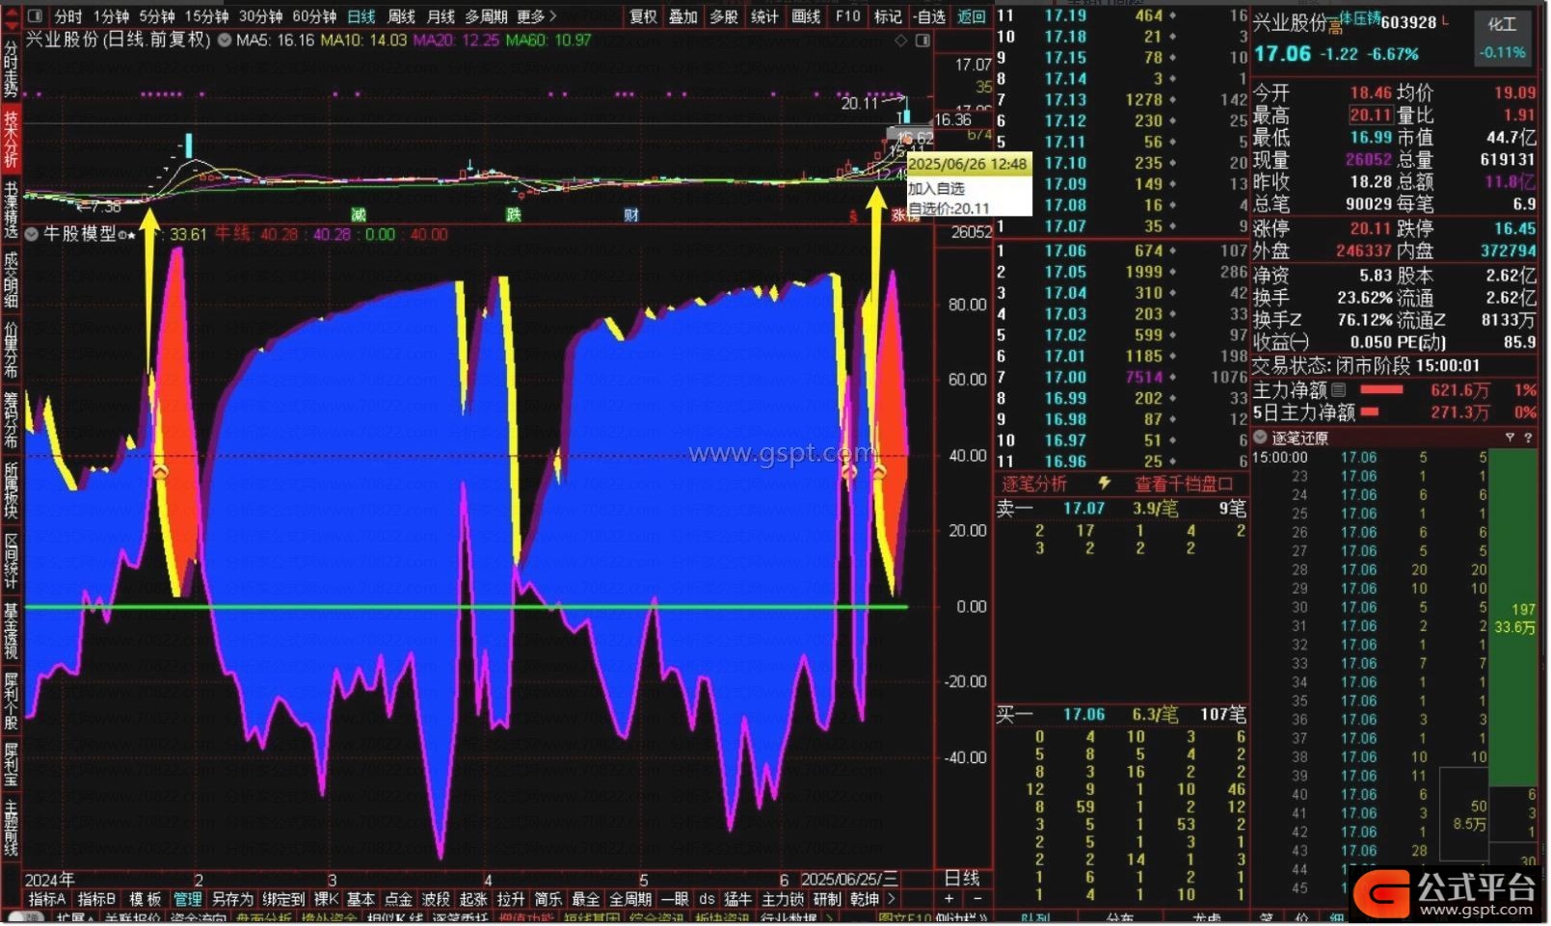
Task: Open the dropdown next to 牛股模型 indicator
Action: click(x=32, y=234)
